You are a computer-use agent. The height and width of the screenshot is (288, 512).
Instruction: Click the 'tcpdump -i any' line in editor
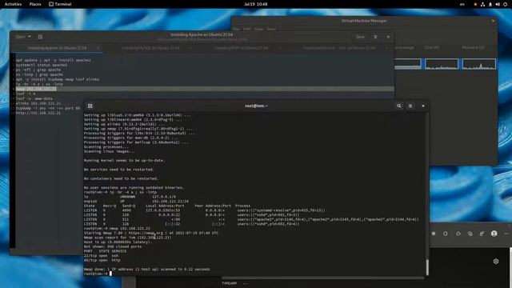tap(48, 108)
